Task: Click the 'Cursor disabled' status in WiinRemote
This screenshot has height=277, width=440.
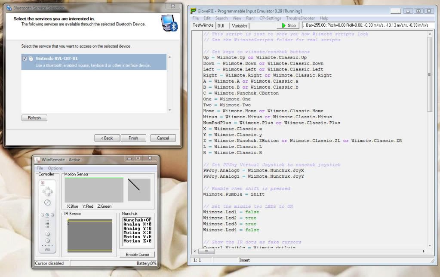Action: [x=49, y=263]
